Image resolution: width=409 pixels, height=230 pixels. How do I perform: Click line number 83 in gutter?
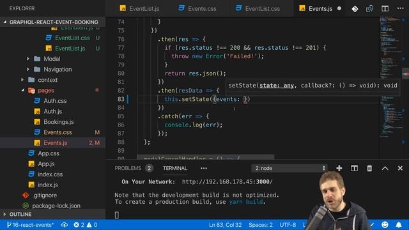pyautogui.click(x=121, y=99)
